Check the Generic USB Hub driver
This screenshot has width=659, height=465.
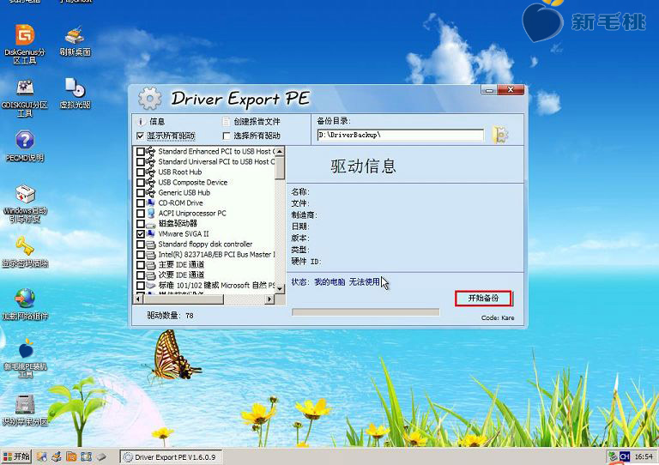tap(141, 192)
